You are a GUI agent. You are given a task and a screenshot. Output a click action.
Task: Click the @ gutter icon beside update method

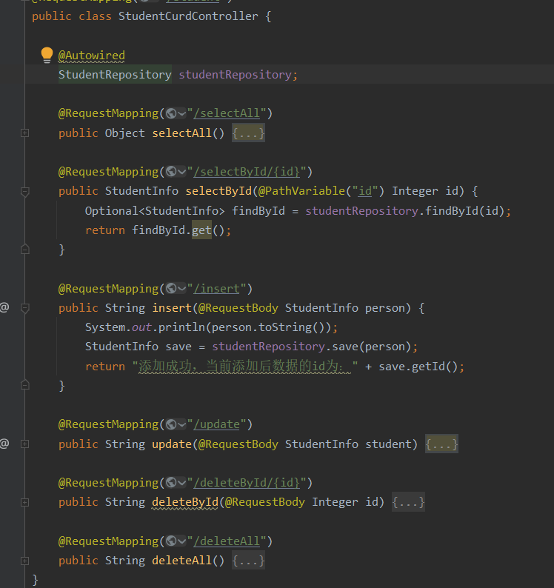pos(4,444)
